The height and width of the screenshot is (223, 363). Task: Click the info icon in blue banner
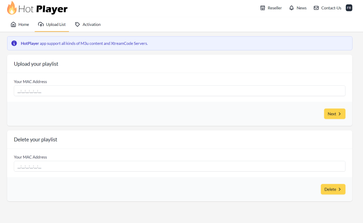pos(14,43)
